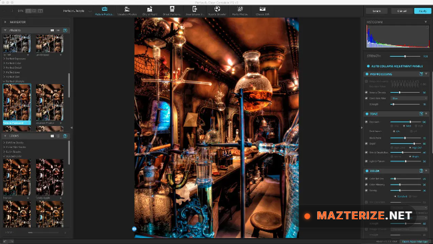
Task: Open the Corrective Filter Blue dropdown
Action: 409,98
